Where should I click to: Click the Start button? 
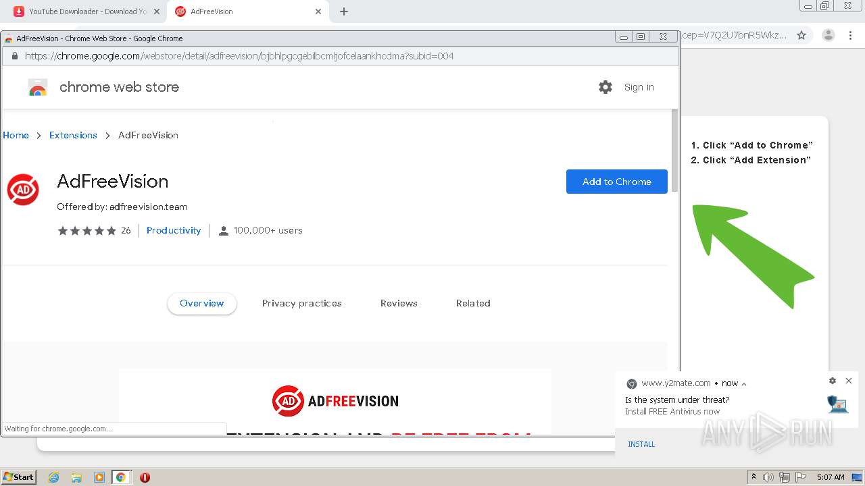(x=19, y=477)
